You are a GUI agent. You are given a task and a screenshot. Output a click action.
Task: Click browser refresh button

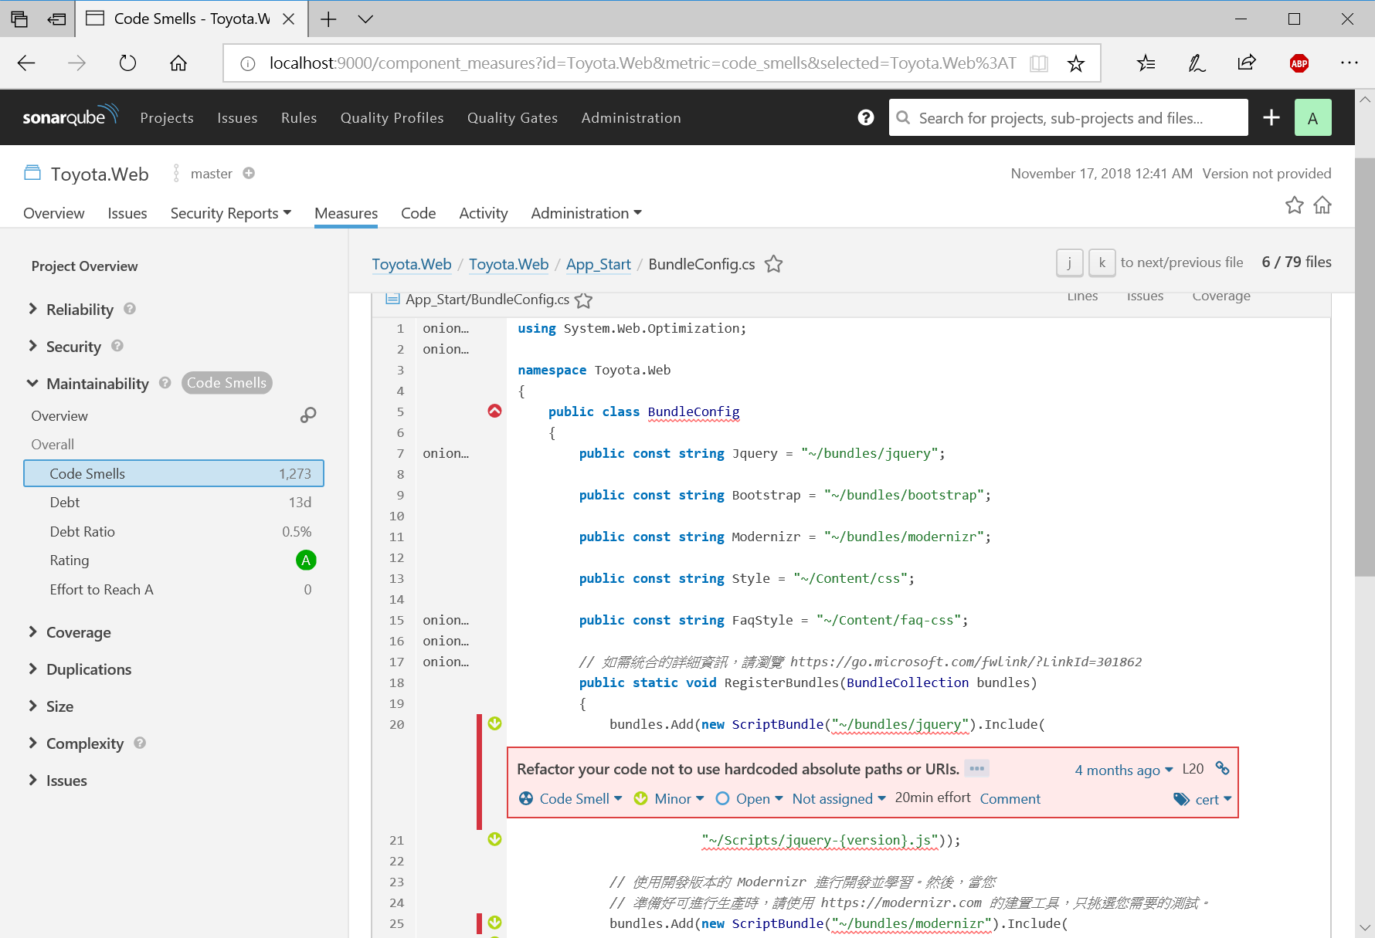coord(127,63)
